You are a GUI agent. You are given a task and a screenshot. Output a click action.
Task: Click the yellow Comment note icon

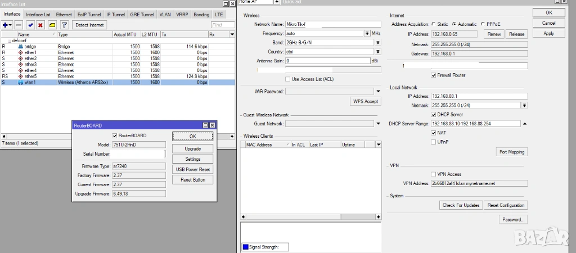coord(52,25)
